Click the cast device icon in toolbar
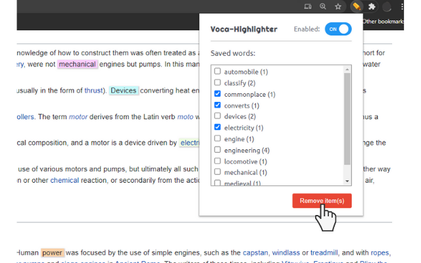Screen dimensions: 421x263 308,7
